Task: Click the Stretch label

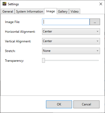Action: tap(10, 51)
